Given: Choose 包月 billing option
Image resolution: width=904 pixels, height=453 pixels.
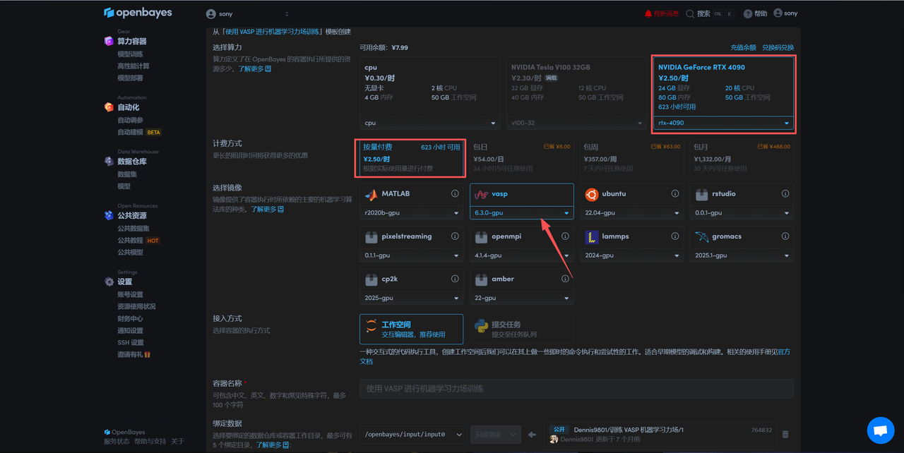Looking at the screenshot, I should 742,157.
